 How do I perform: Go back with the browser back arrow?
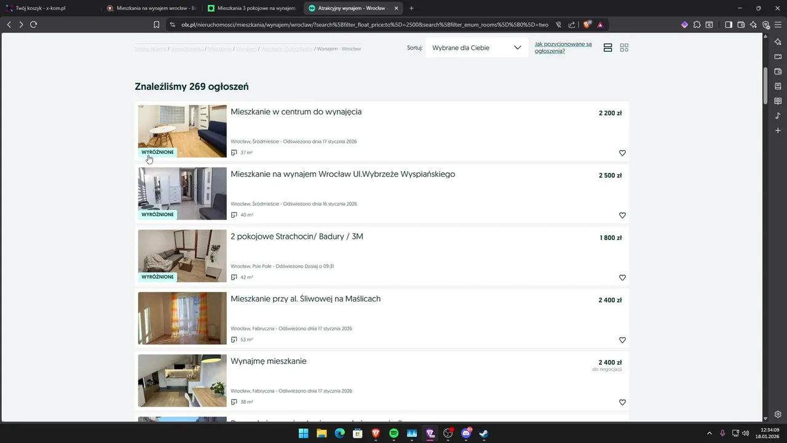coord(9,25)
